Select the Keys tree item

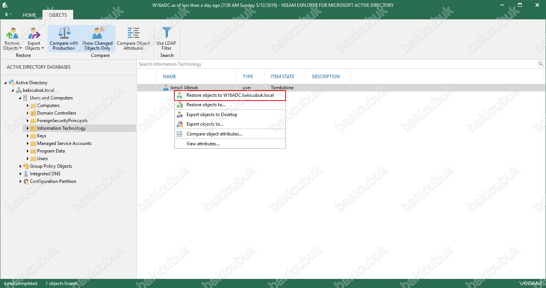click(42, 136)
